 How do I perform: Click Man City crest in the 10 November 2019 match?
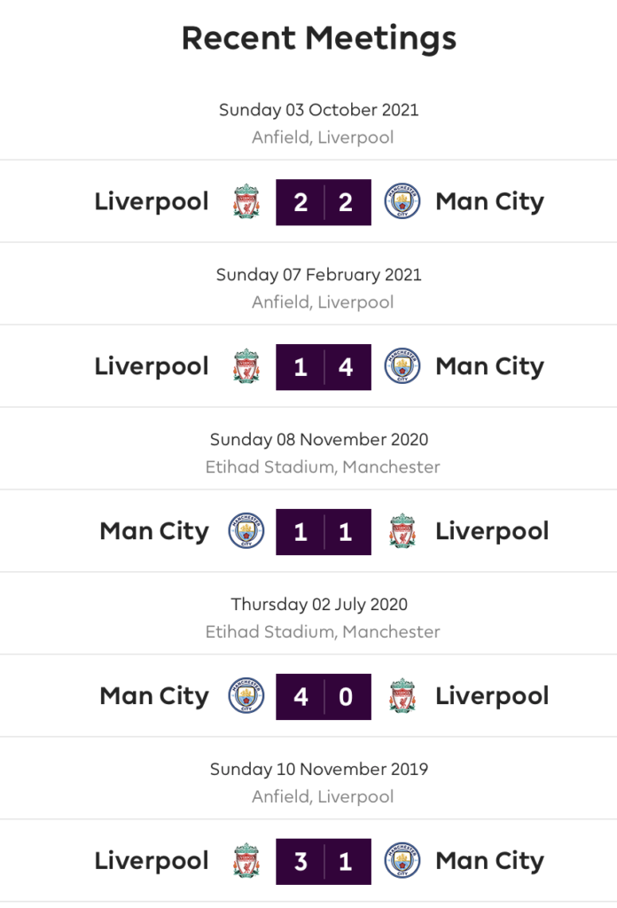pos(402,861)
